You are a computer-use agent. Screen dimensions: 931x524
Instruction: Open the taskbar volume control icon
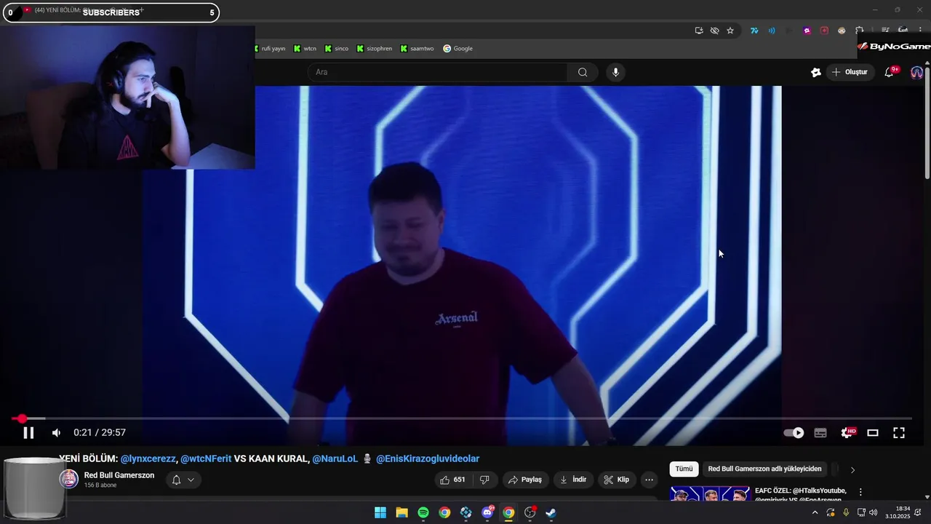coord(873,512)
